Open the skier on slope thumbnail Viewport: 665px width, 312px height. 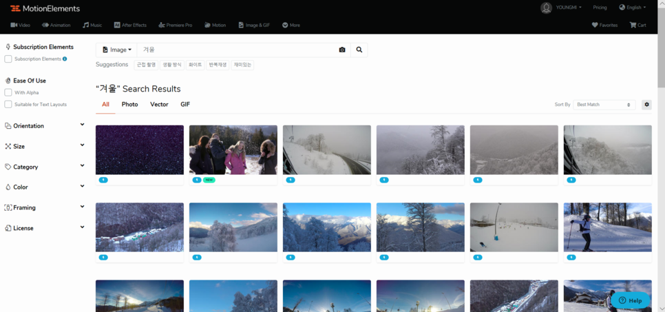click(x=607, y=227)
